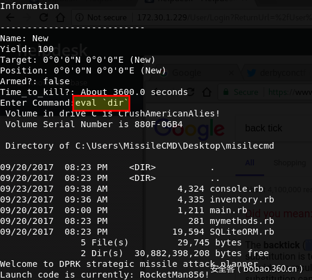Close the Google browser tab
Image resolution: width=312 pixels, height=280 pixels.
[x=231, y=73]
